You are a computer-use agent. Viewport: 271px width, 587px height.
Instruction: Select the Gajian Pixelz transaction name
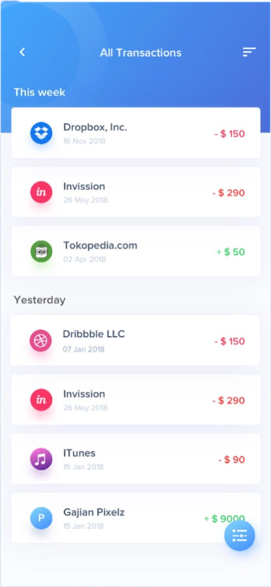click(x=94, y=512)
